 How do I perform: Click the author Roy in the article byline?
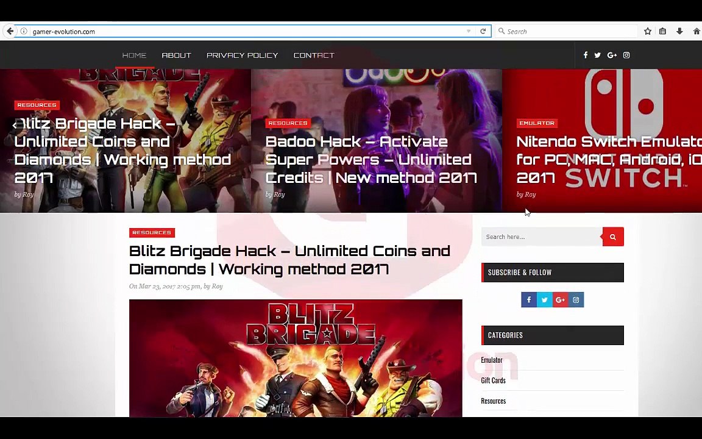[x=217, y=286]
